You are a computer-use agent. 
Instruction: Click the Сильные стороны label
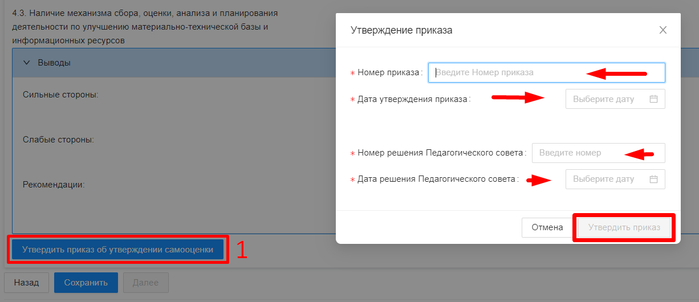click(x=61, y=94)
